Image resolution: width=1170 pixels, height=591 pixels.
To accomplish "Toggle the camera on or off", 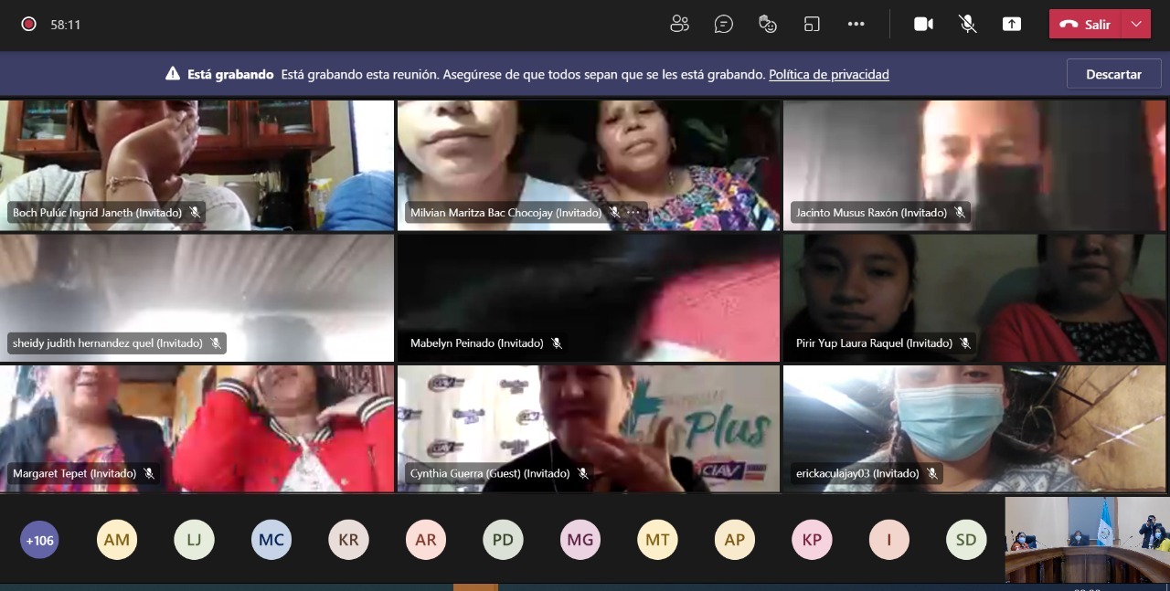I will [x=924, y=25].
